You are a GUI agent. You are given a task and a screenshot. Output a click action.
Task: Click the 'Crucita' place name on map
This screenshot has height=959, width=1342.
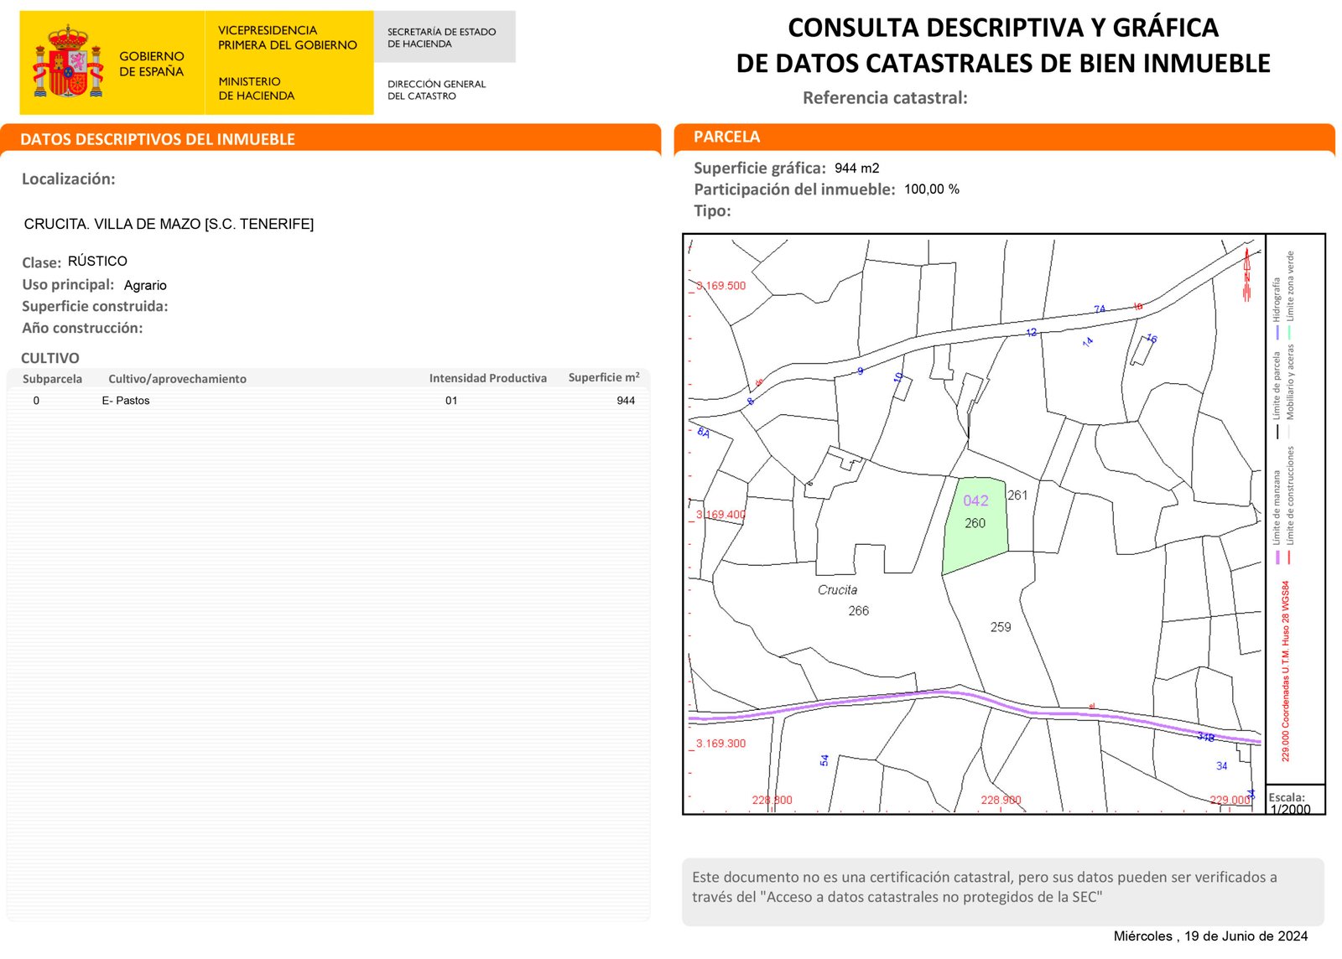(838, 590)
